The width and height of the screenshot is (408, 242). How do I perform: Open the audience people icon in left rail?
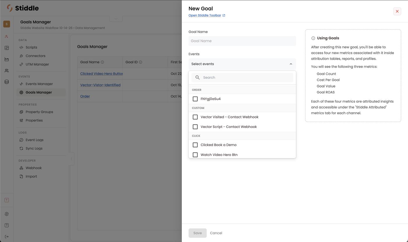coord(7,71)
